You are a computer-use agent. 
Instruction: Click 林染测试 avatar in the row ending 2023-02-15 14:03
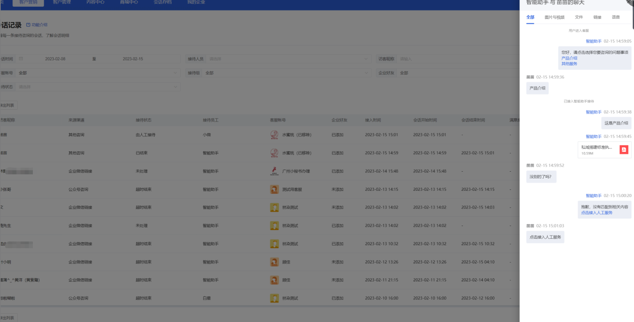click(x=274, y=207)
